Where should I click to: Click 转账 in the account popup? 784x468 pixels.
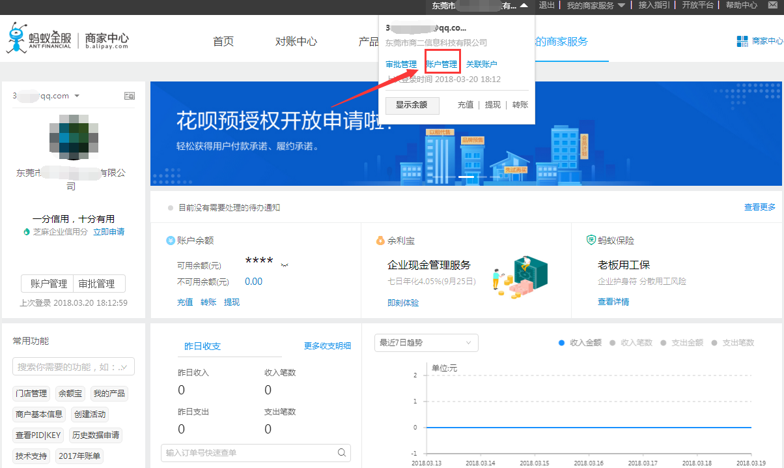520,105
